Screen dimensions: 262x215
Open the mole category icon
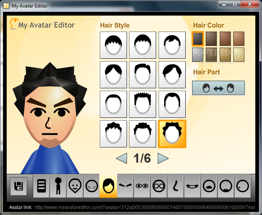[242, 186]
